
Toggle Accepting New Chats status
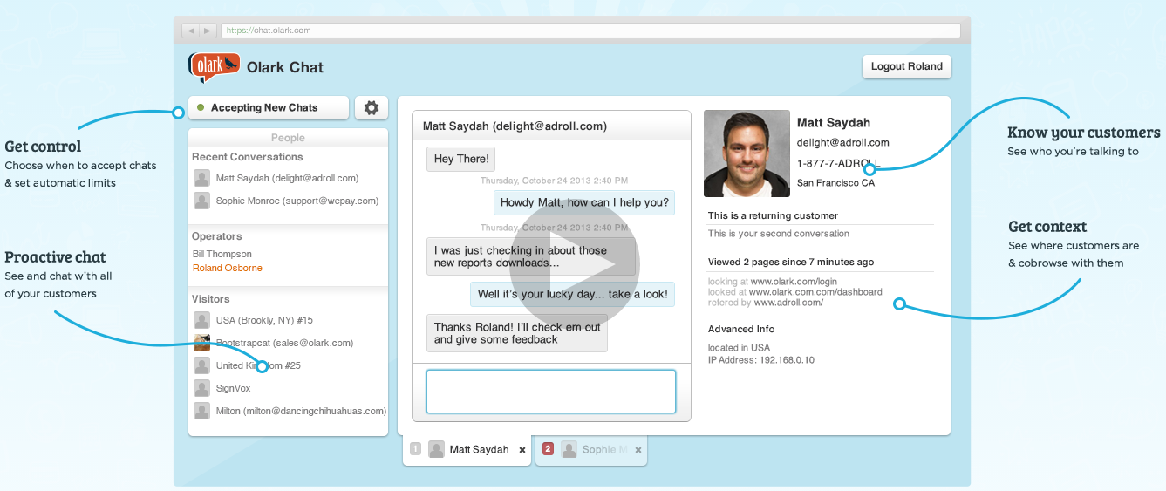click(x=269, y=107)
